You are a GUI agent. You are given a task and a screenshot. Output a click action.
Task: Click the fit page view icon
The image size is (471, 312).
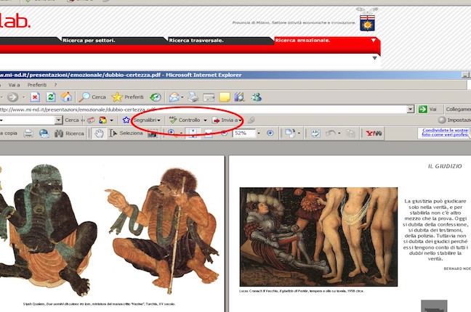coord(193,134)
